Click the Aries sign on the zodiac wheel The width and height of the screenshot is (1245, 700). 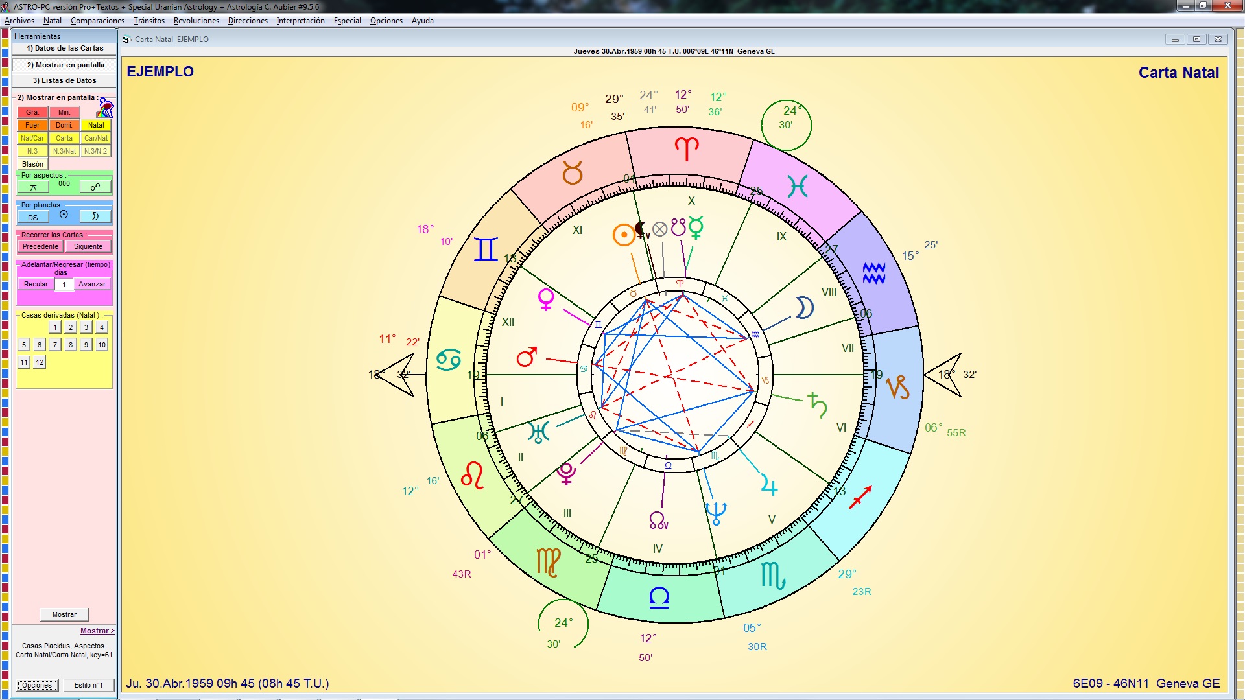[687, 150]
